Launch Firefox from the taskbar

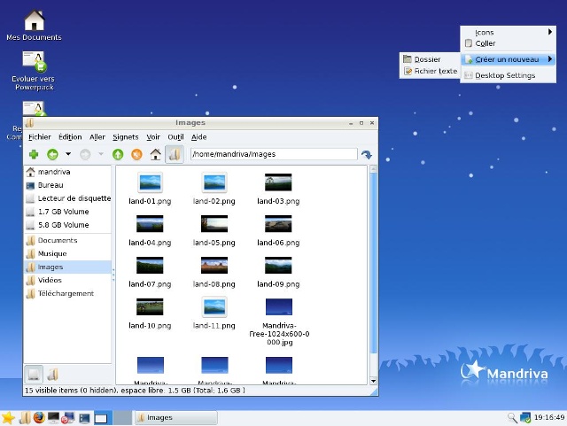pos(39,417)
